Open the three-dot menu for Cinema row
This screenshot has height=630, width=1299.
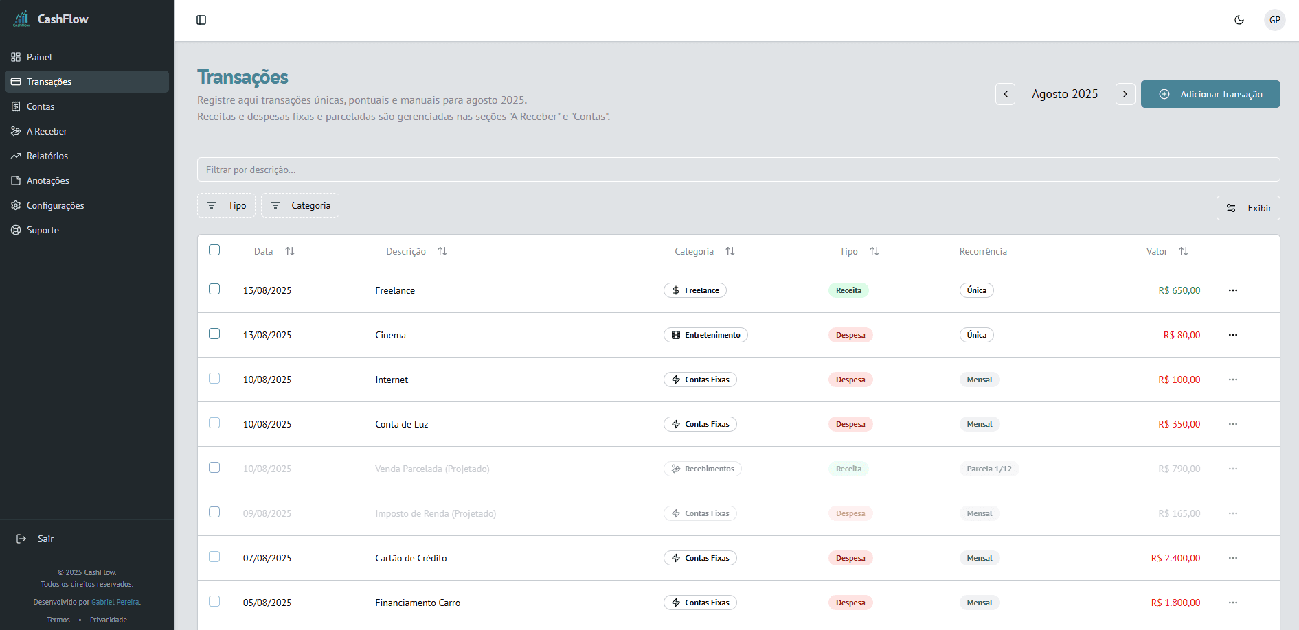coord(1232,335)
